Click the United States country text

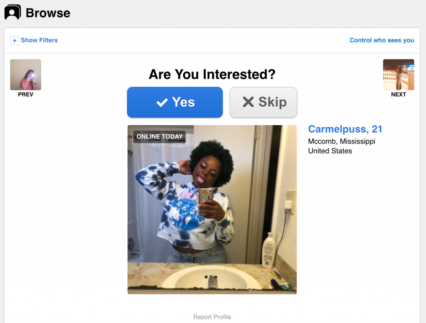point(330,151)
